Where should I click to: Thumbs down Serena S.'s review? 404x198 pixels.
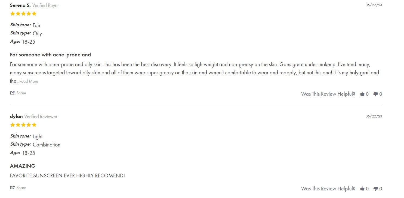(x=376, y=94)
